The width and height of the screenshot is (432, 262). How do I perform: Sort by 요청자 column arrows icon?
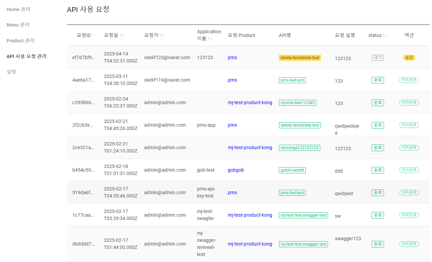coord(162,35)
